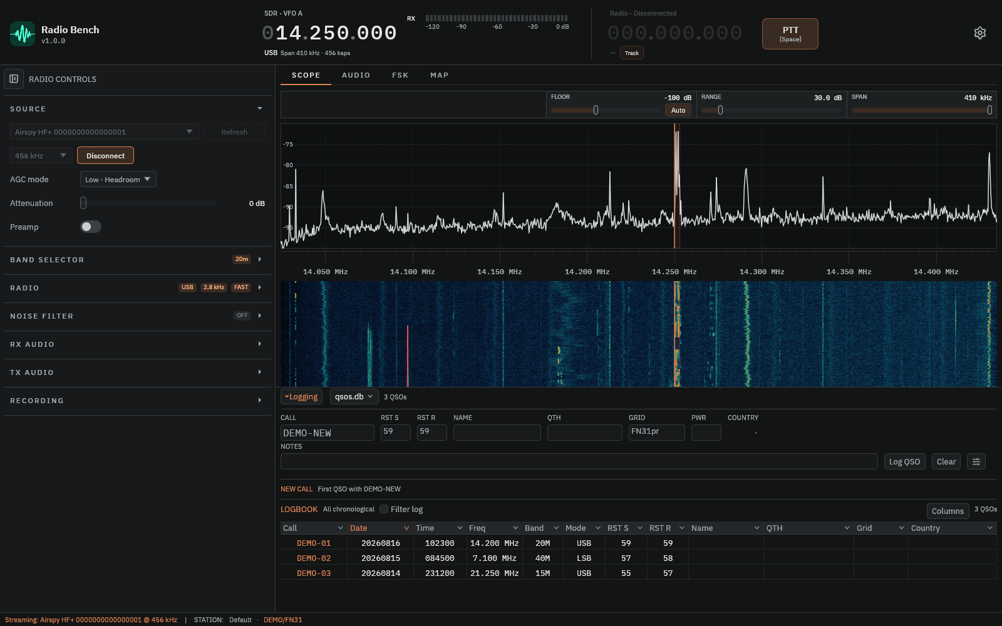Switch to the SCOPE tab

click(306, 75)
